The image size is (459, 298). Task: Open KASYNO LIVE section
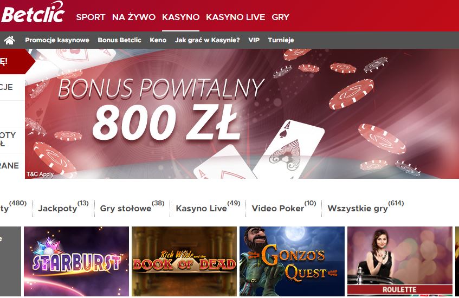[x=235, y=17]
